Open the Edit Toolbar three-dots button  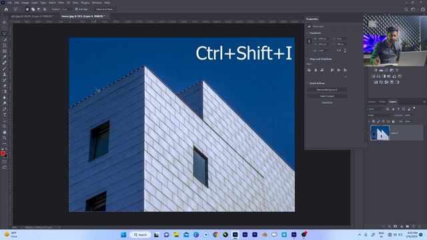pos(5,143)
